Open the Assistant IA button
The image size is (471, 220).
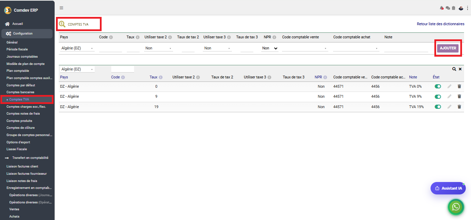point(448,188)
